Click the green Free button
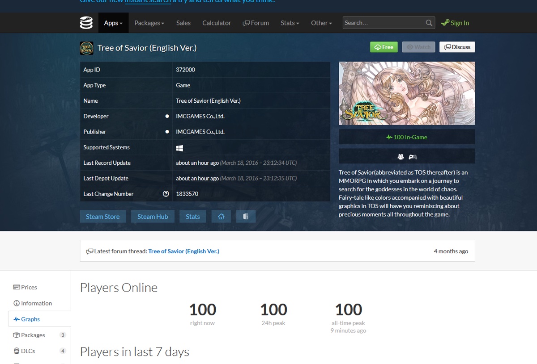Screen dimensions: 537x364 pos(384,47)
